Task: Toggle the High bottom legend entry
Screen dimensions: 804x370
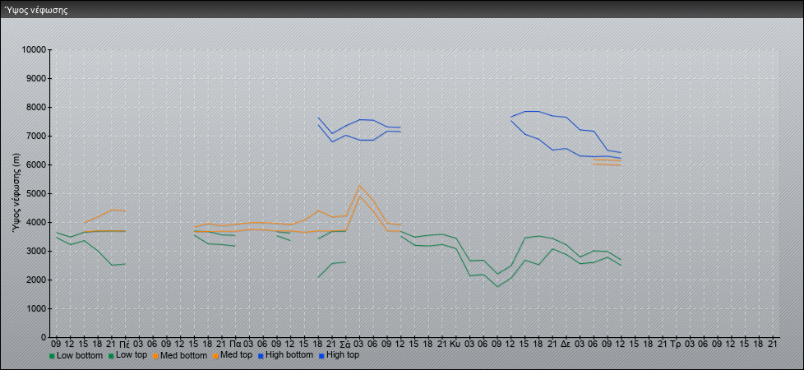Action: click(x=285, y=354)
